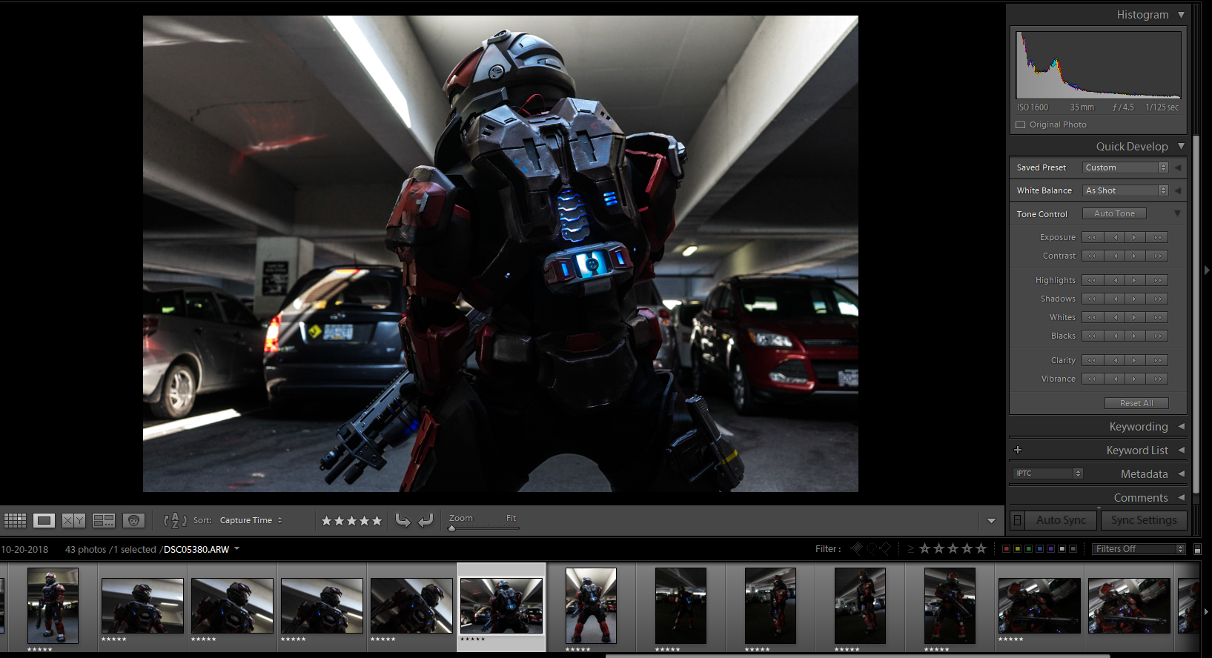This screenshot has height=658, width=1212.
Task: Increase Exposure by one small step
Action: [1134, 237]
